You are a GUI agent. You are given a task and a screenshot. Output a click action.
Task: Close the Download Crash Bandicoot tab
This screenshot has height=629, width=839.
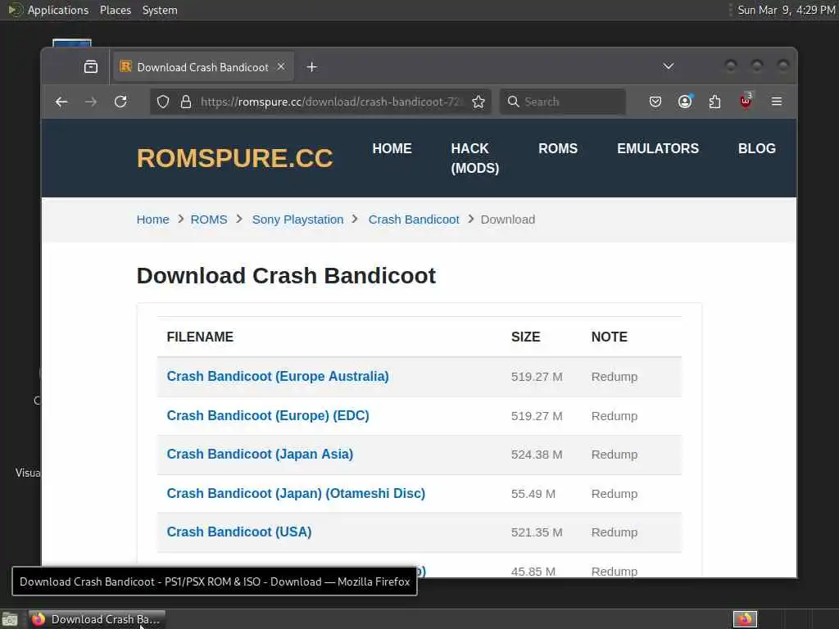[281, 67]
